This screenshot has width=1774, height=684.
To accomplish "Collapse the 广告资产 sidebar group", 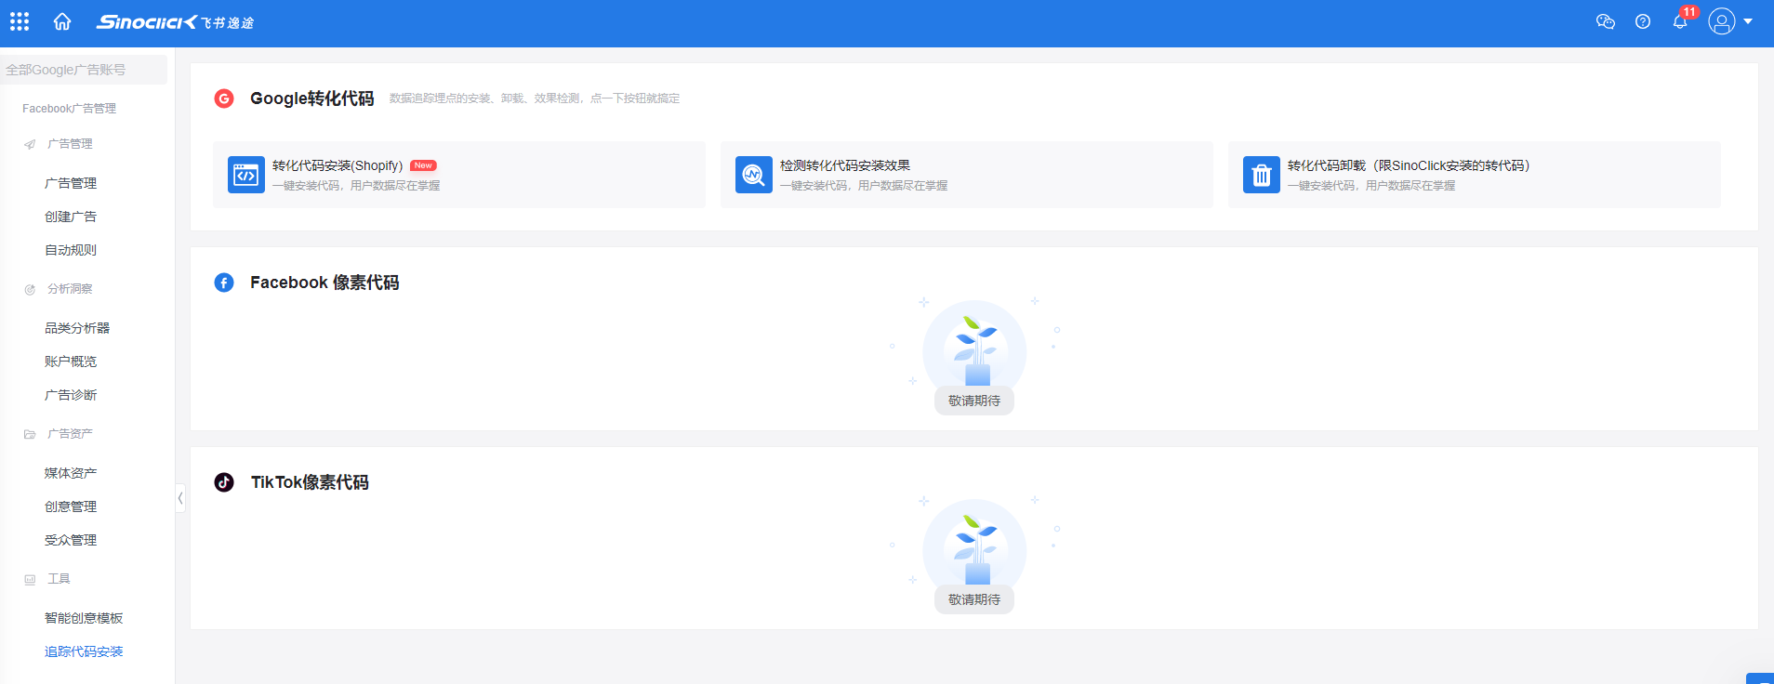I will pyautogui.click(x=70, y=434).
